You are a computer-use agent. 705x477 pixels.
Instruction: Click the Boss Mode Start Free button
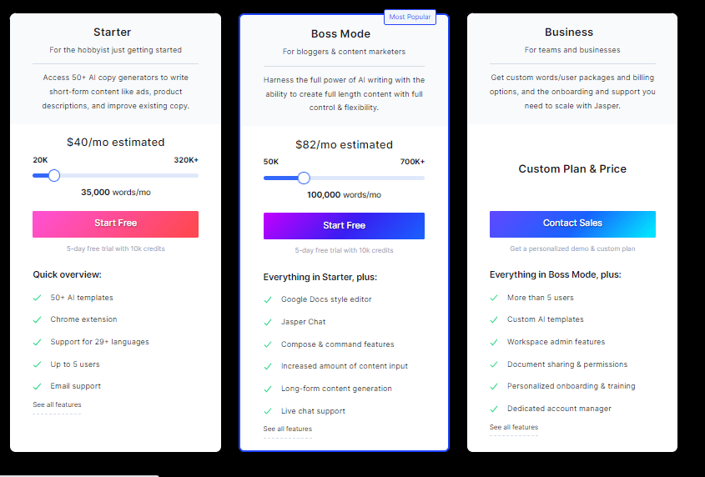pos(344,226)
